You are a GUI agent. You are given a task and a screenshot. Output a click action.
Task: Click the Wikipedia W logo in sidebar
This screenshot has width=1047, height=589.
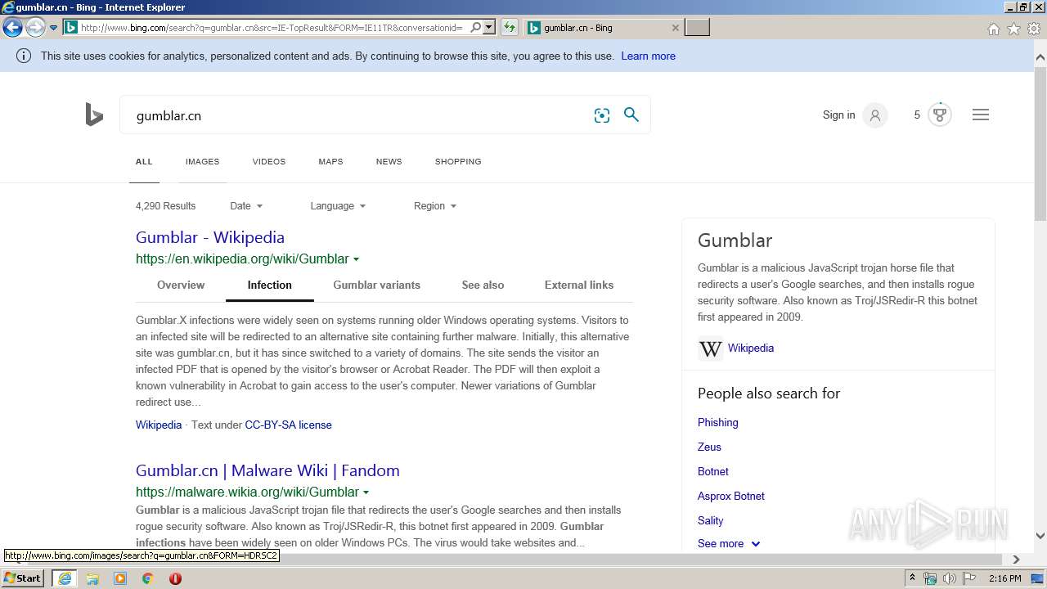tap(710, 348)
